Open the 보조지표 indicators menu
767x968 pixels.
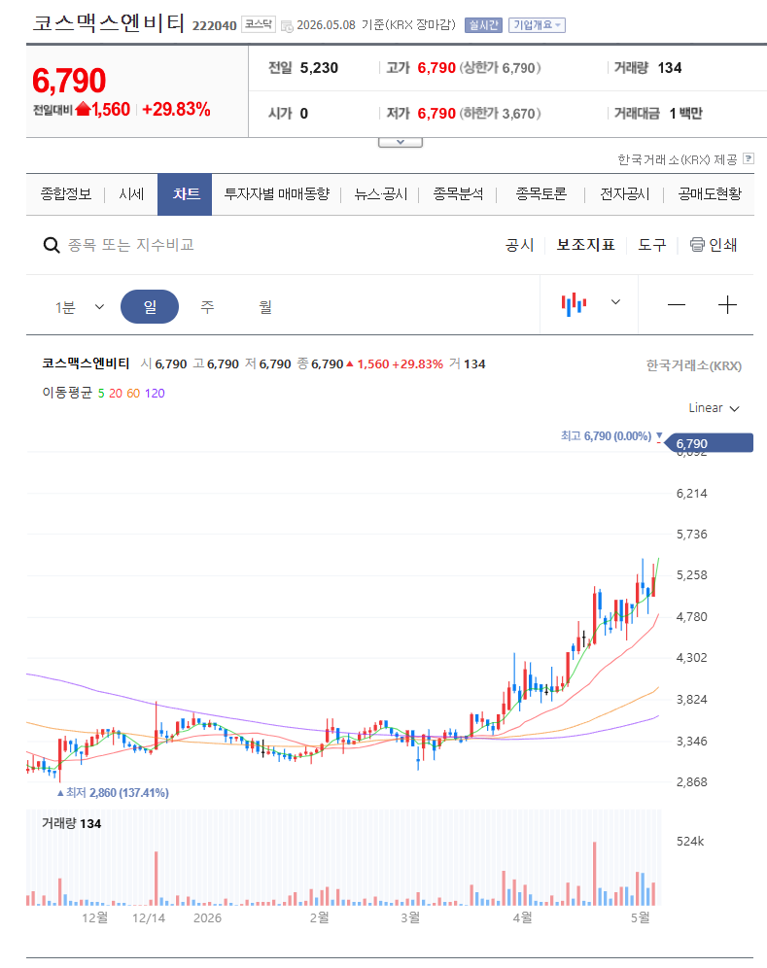585,245
